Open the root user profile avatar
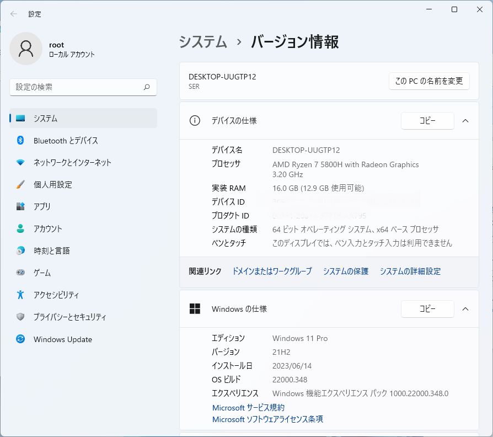493x437 pixels. [26, 49]
